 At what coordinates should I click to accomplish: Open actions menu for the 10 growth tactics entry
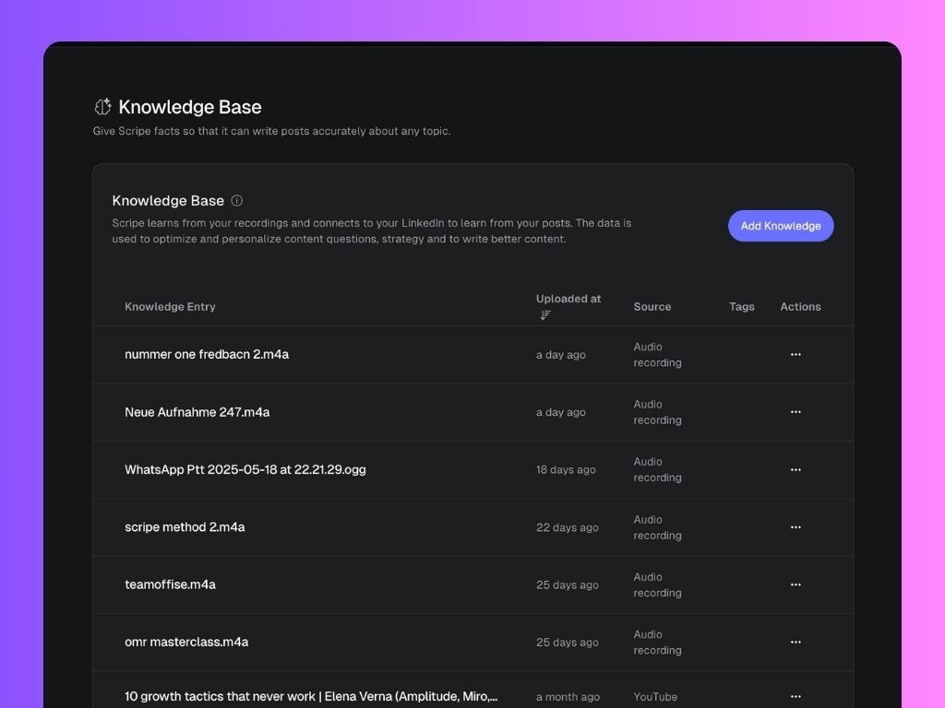click(795, 697)
